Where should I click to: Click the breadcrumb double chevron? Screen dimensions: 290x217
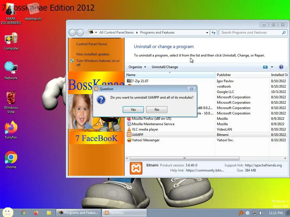96,32
